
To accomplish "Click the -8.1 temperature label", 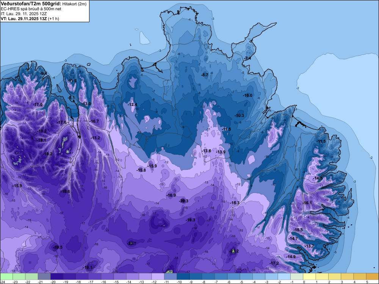I will [x=72, y=98].
